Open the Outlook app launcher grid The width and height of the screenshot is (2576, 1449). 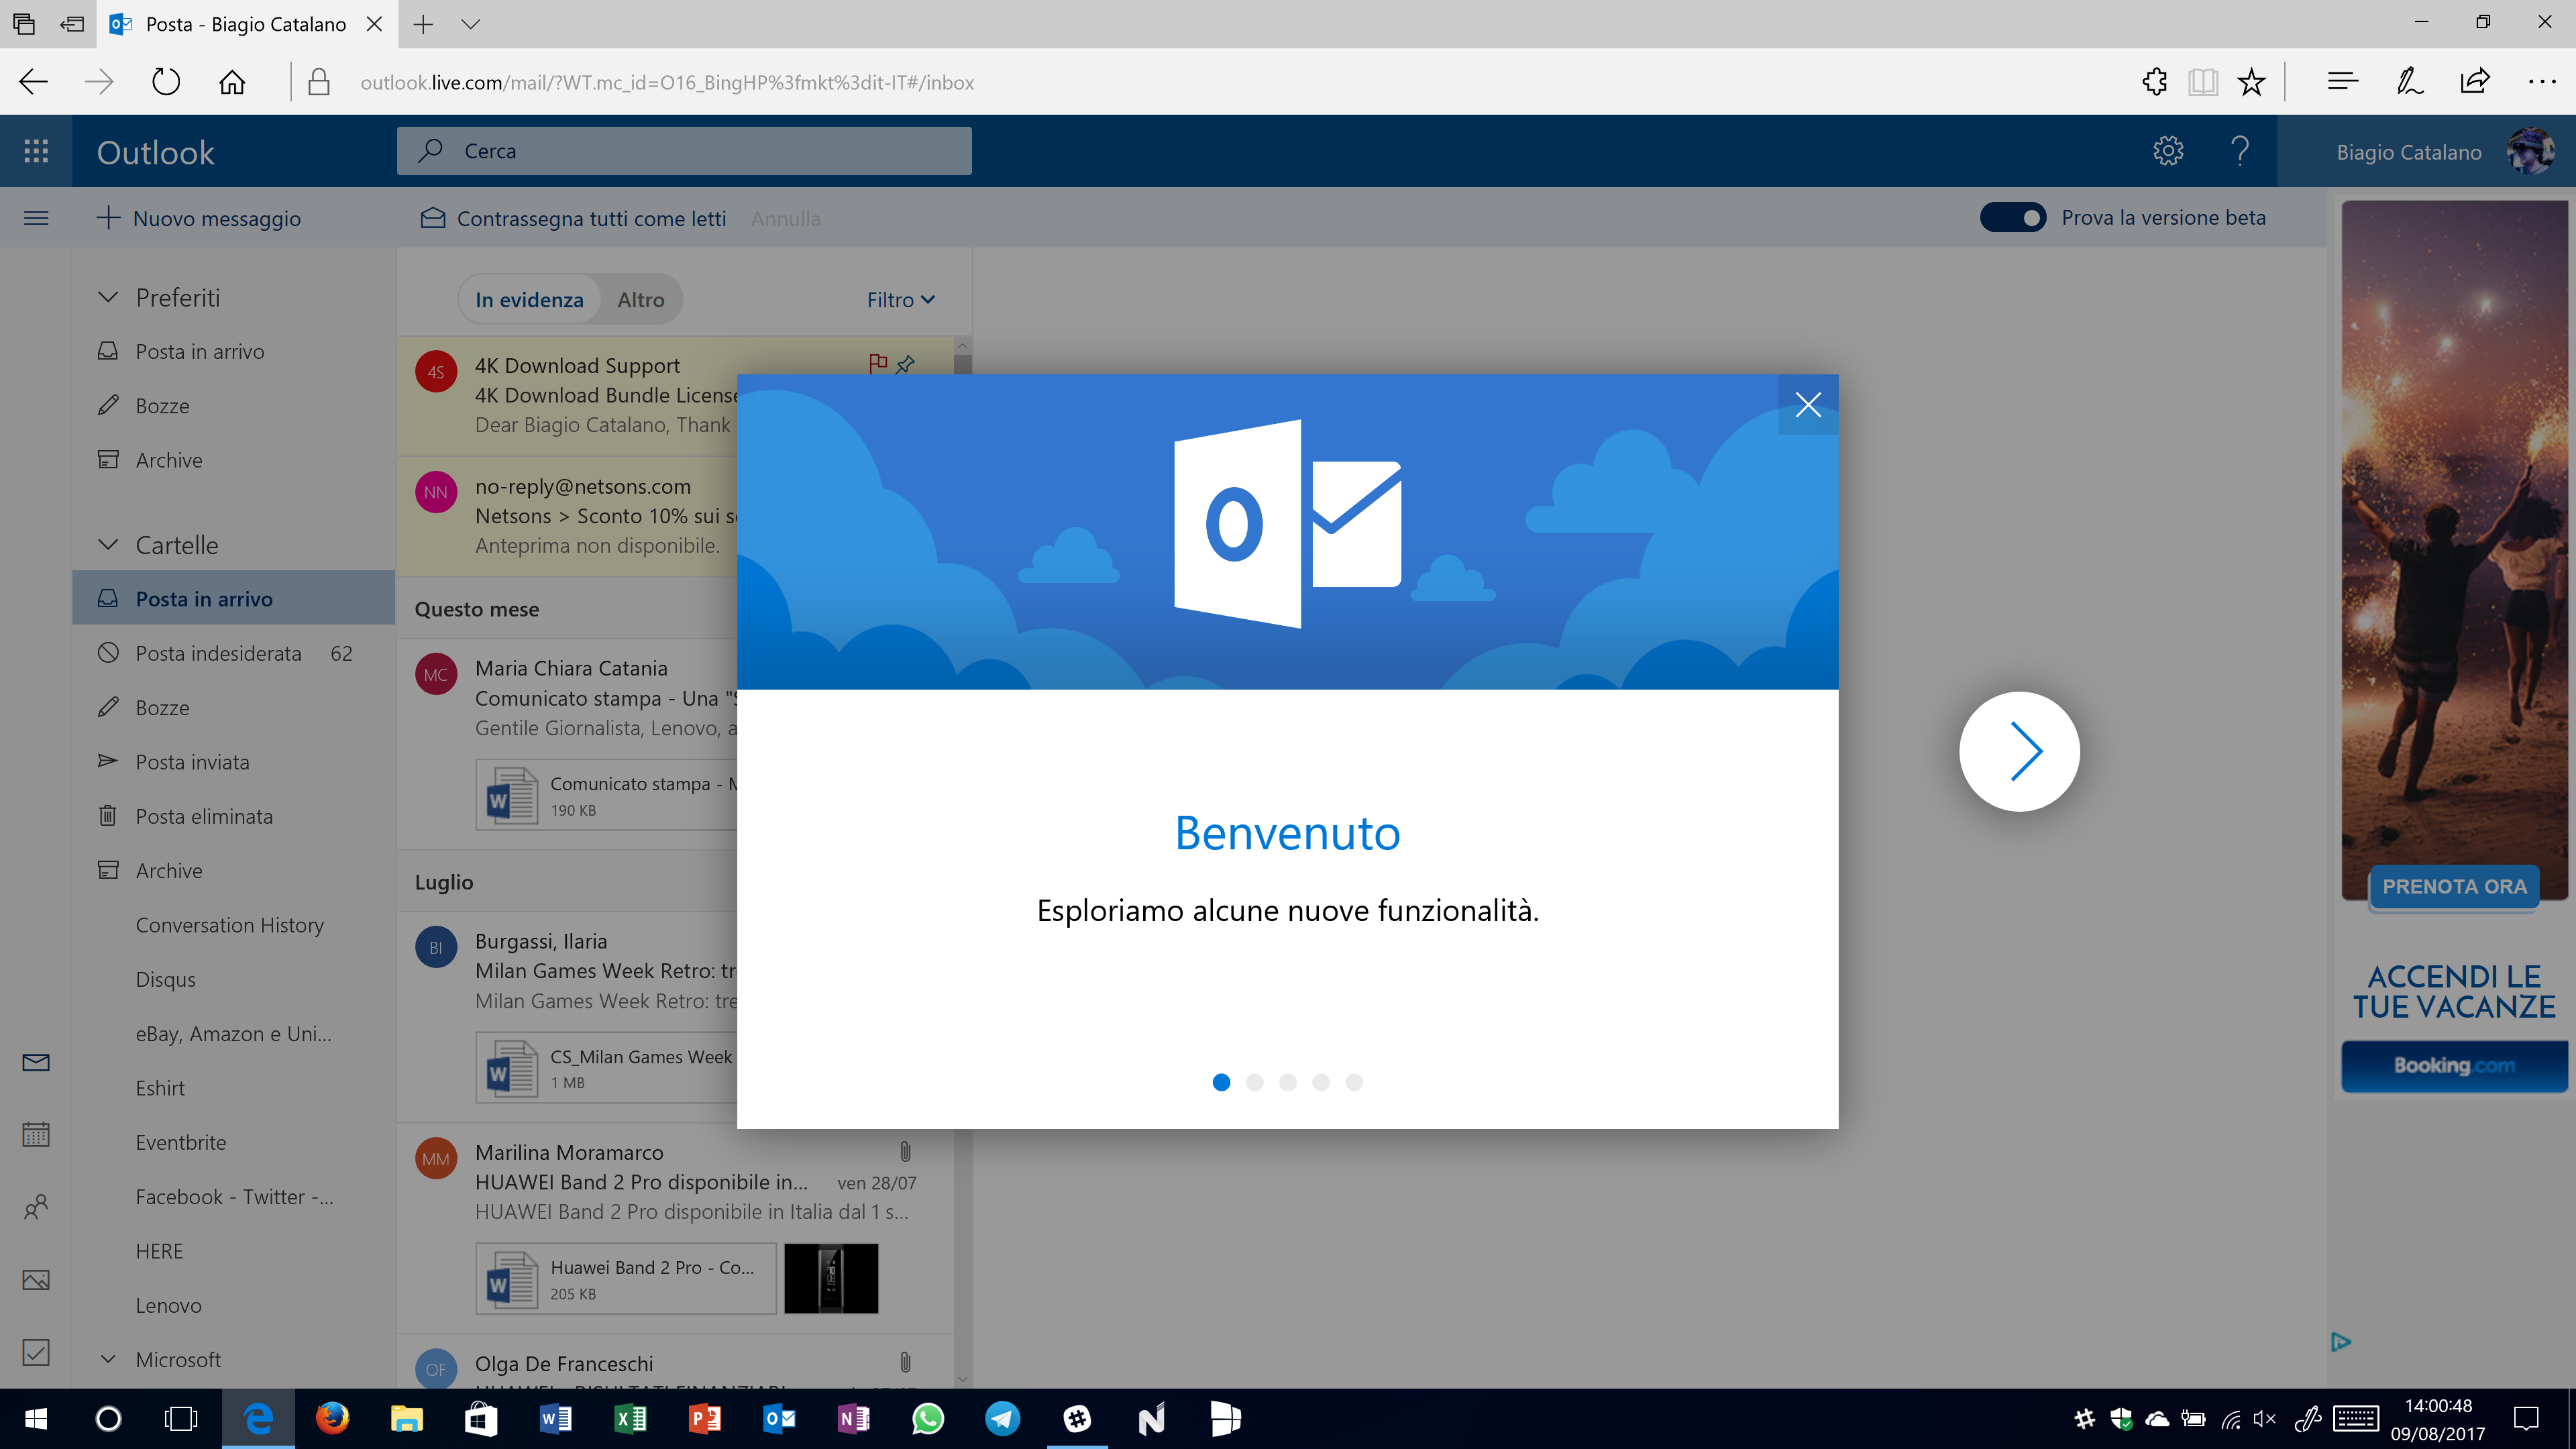[x=36, y=151]
